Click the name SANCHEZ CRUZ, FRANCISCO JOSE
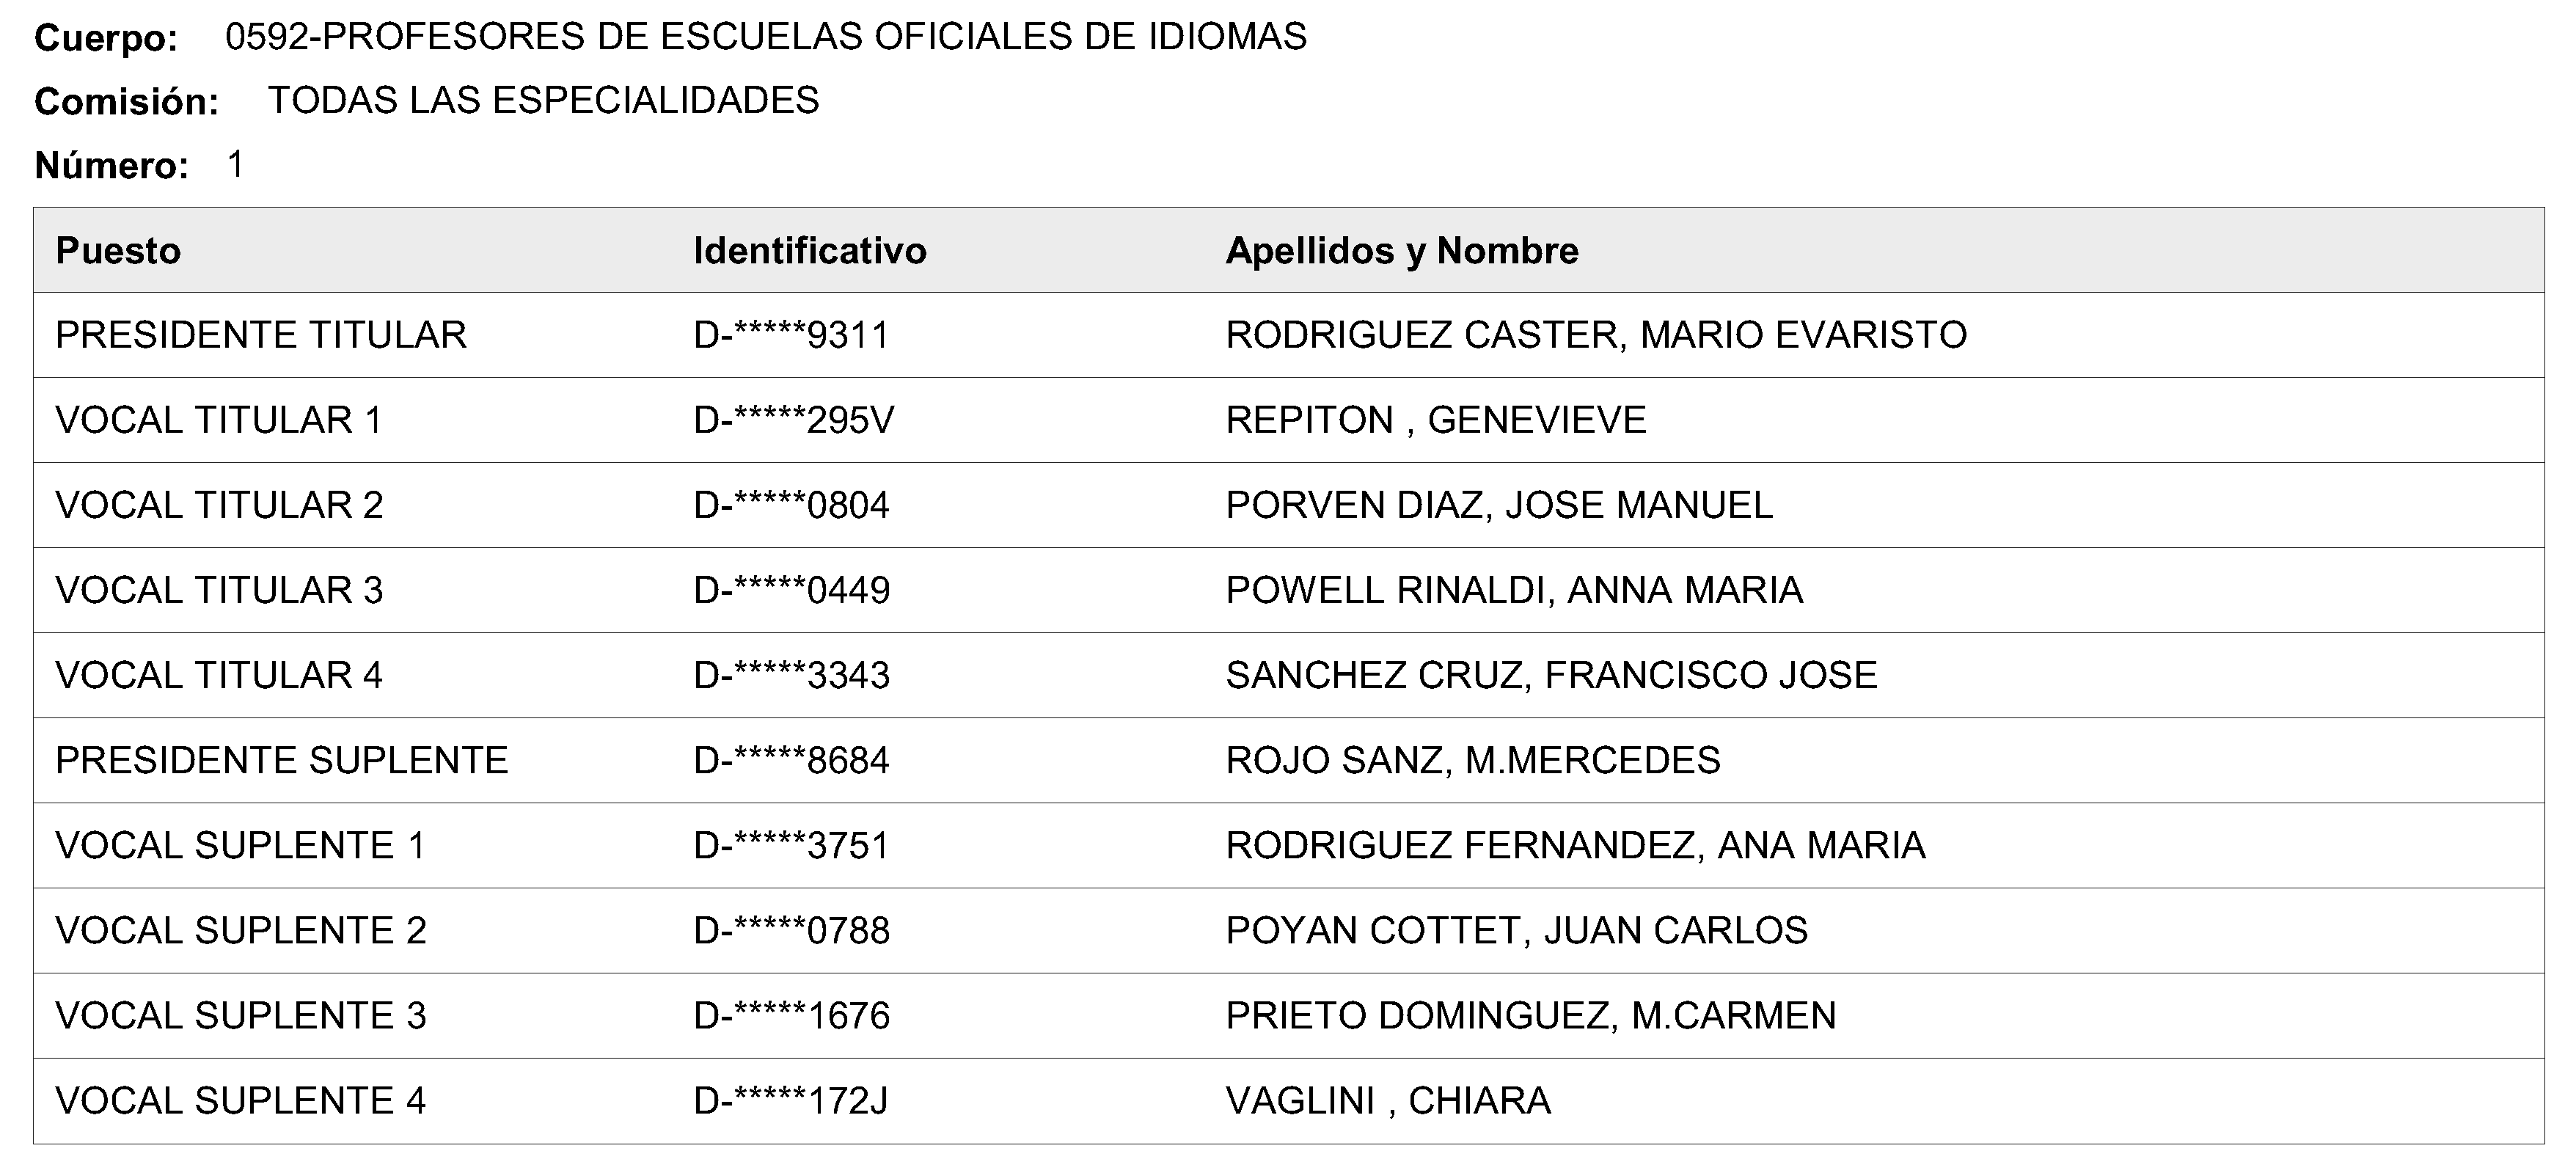2576x1162 pixels. click(1551, 675)
